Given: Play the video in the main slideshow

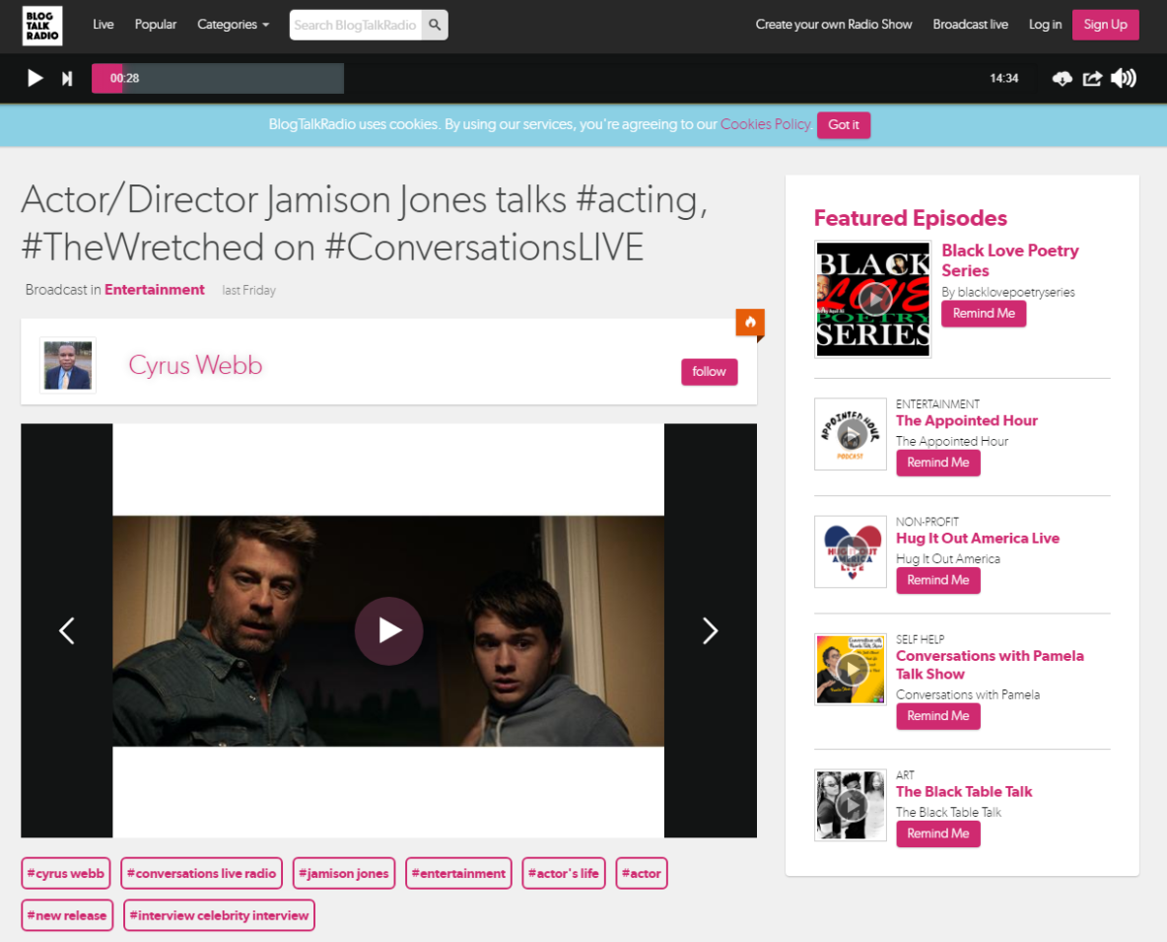Looking at the screenshot, I should point(388,630).
